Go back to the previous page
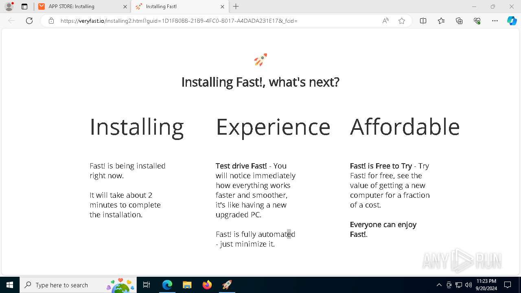This screenshot has width=521, height=293. click(11, 21)
